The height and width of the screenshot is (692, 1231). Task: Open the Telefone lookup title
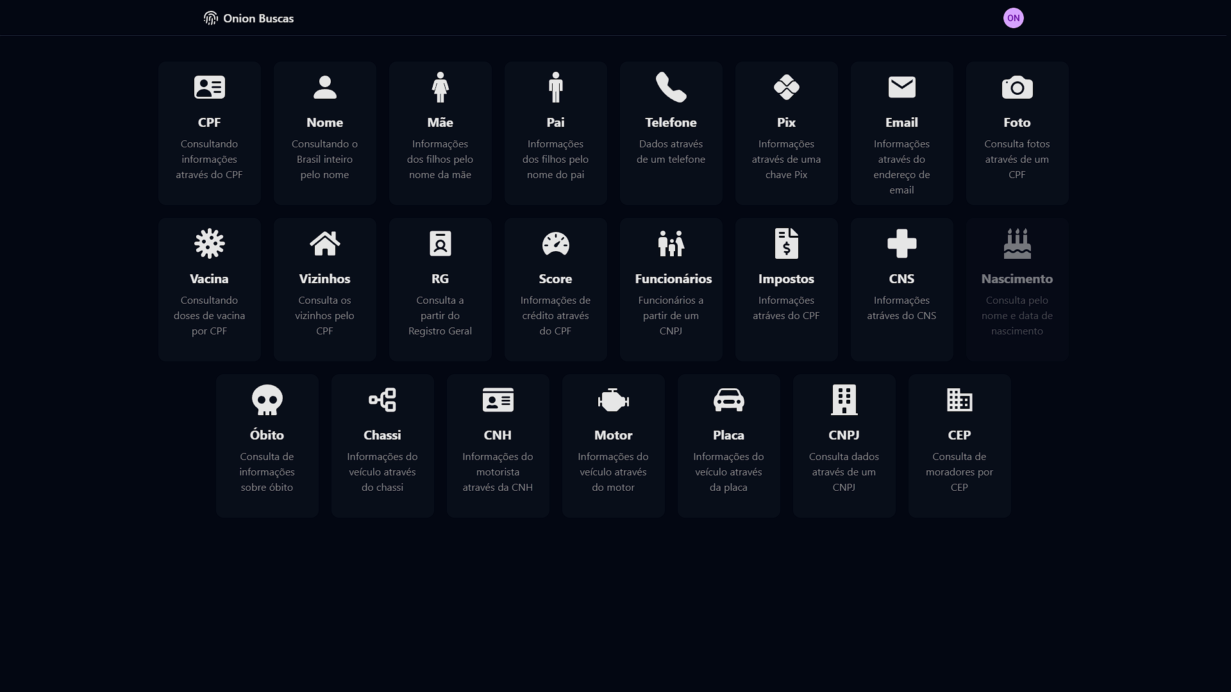pos(671,122)
